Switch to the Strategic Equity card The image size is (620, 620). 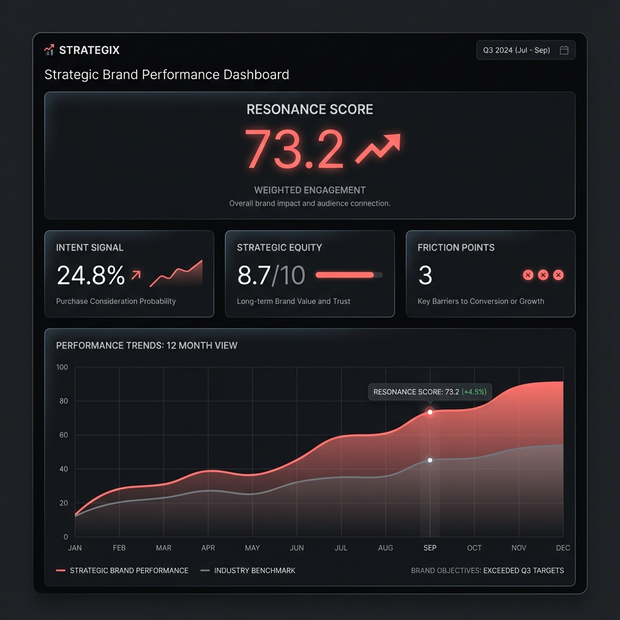click(309, 272)
